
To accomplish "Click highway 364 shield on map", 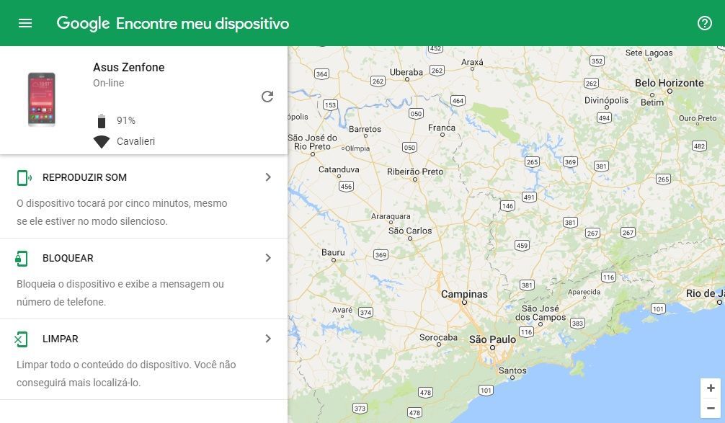I will (x=321, y=74).
